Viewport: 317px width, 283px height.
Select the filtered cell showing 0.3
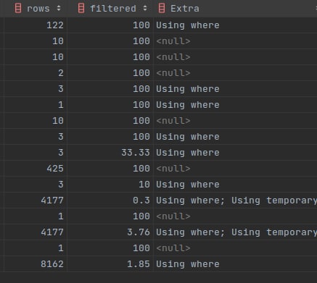click(x=110, y=200)
